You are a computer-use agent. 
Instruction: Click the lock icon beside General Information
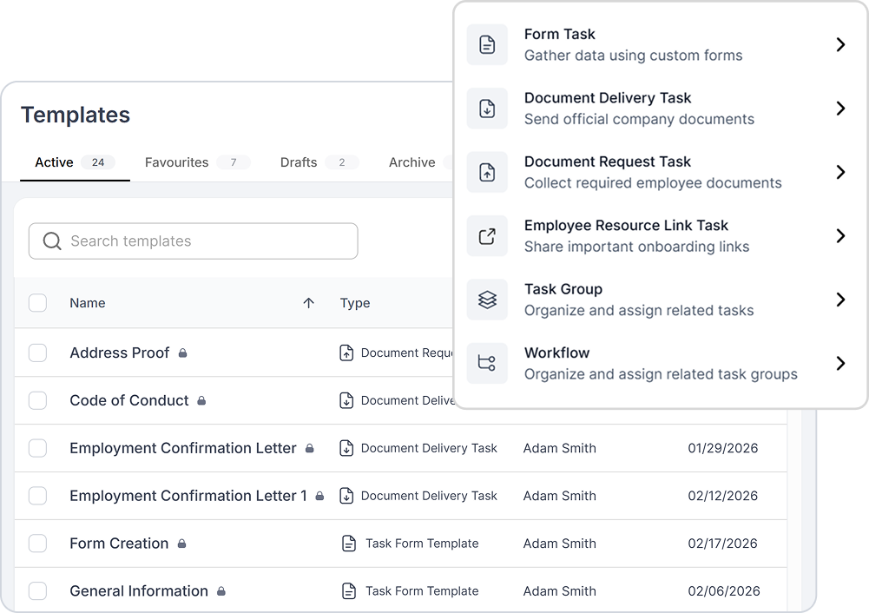(x=221, y=591)
